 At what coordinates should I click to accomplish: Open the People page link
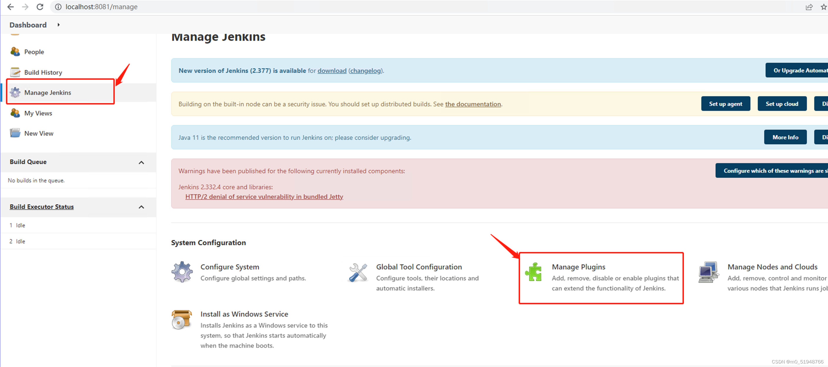coord(34,52)
